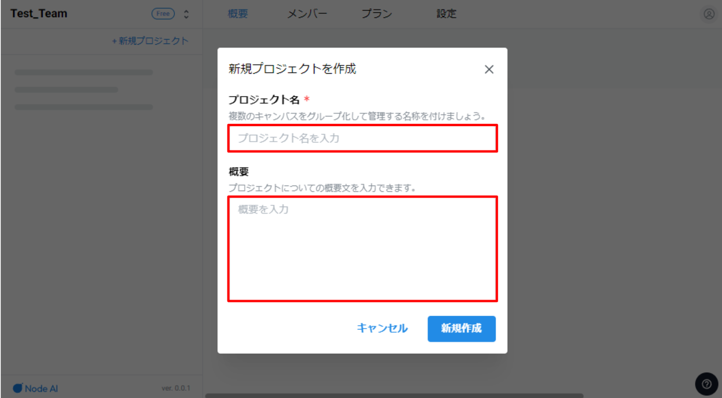Click the ver. 0.0.1 version text
This screenshot has width=722, height=398.
click(x=176, y=388)
